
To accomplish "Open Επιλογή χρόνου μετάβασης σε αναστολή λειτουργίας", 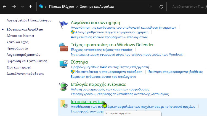I will (120, 94).
